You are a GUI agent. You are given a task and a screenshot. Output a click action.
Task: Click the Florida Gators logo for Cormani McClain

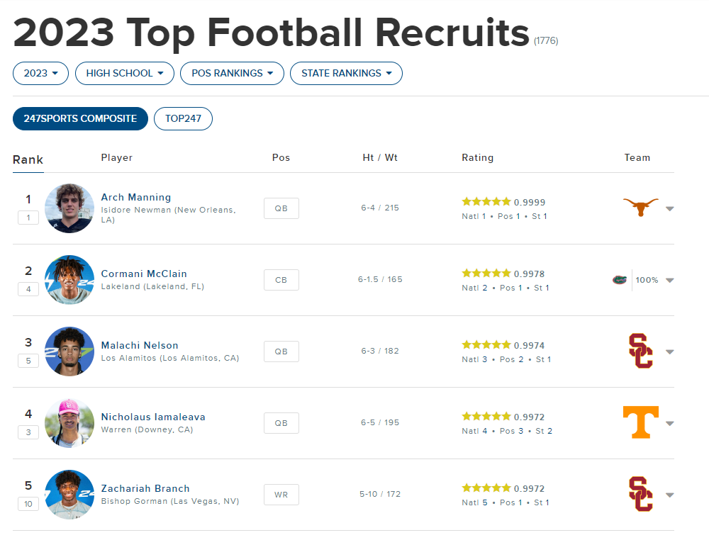click(620, 280)
